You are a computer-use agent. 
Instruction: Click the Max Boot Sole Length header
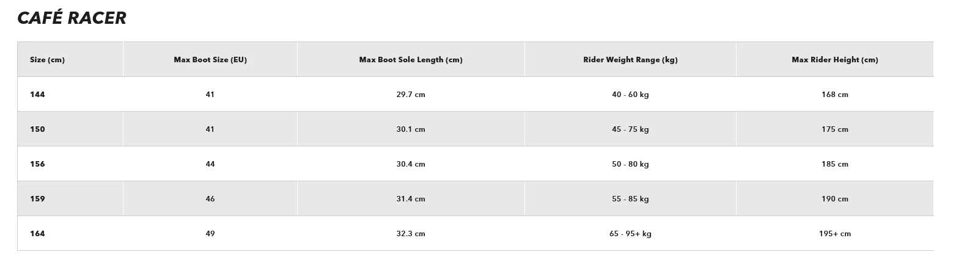(410, 60)
